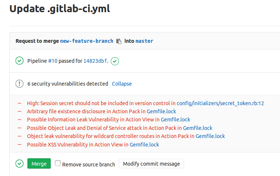Click the Merge button

39,163
